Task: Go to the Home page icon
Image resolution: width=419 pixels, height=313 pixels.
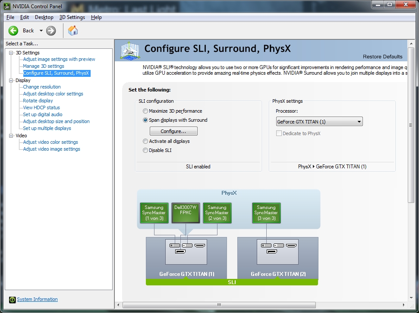Action: tap(72, 31)
